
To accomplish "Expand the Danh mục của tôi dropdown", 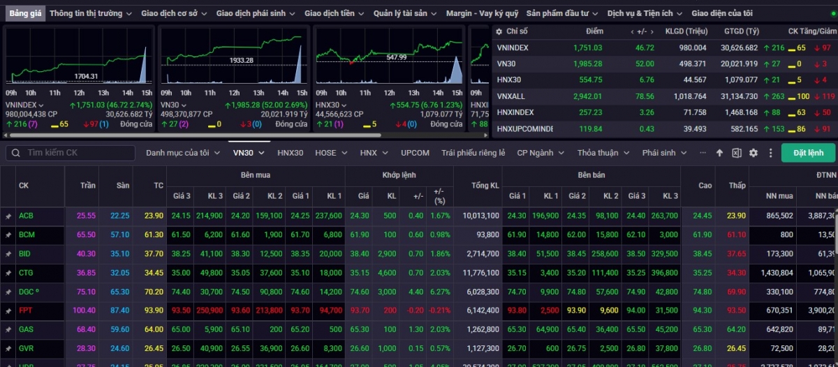I will 182,153.
